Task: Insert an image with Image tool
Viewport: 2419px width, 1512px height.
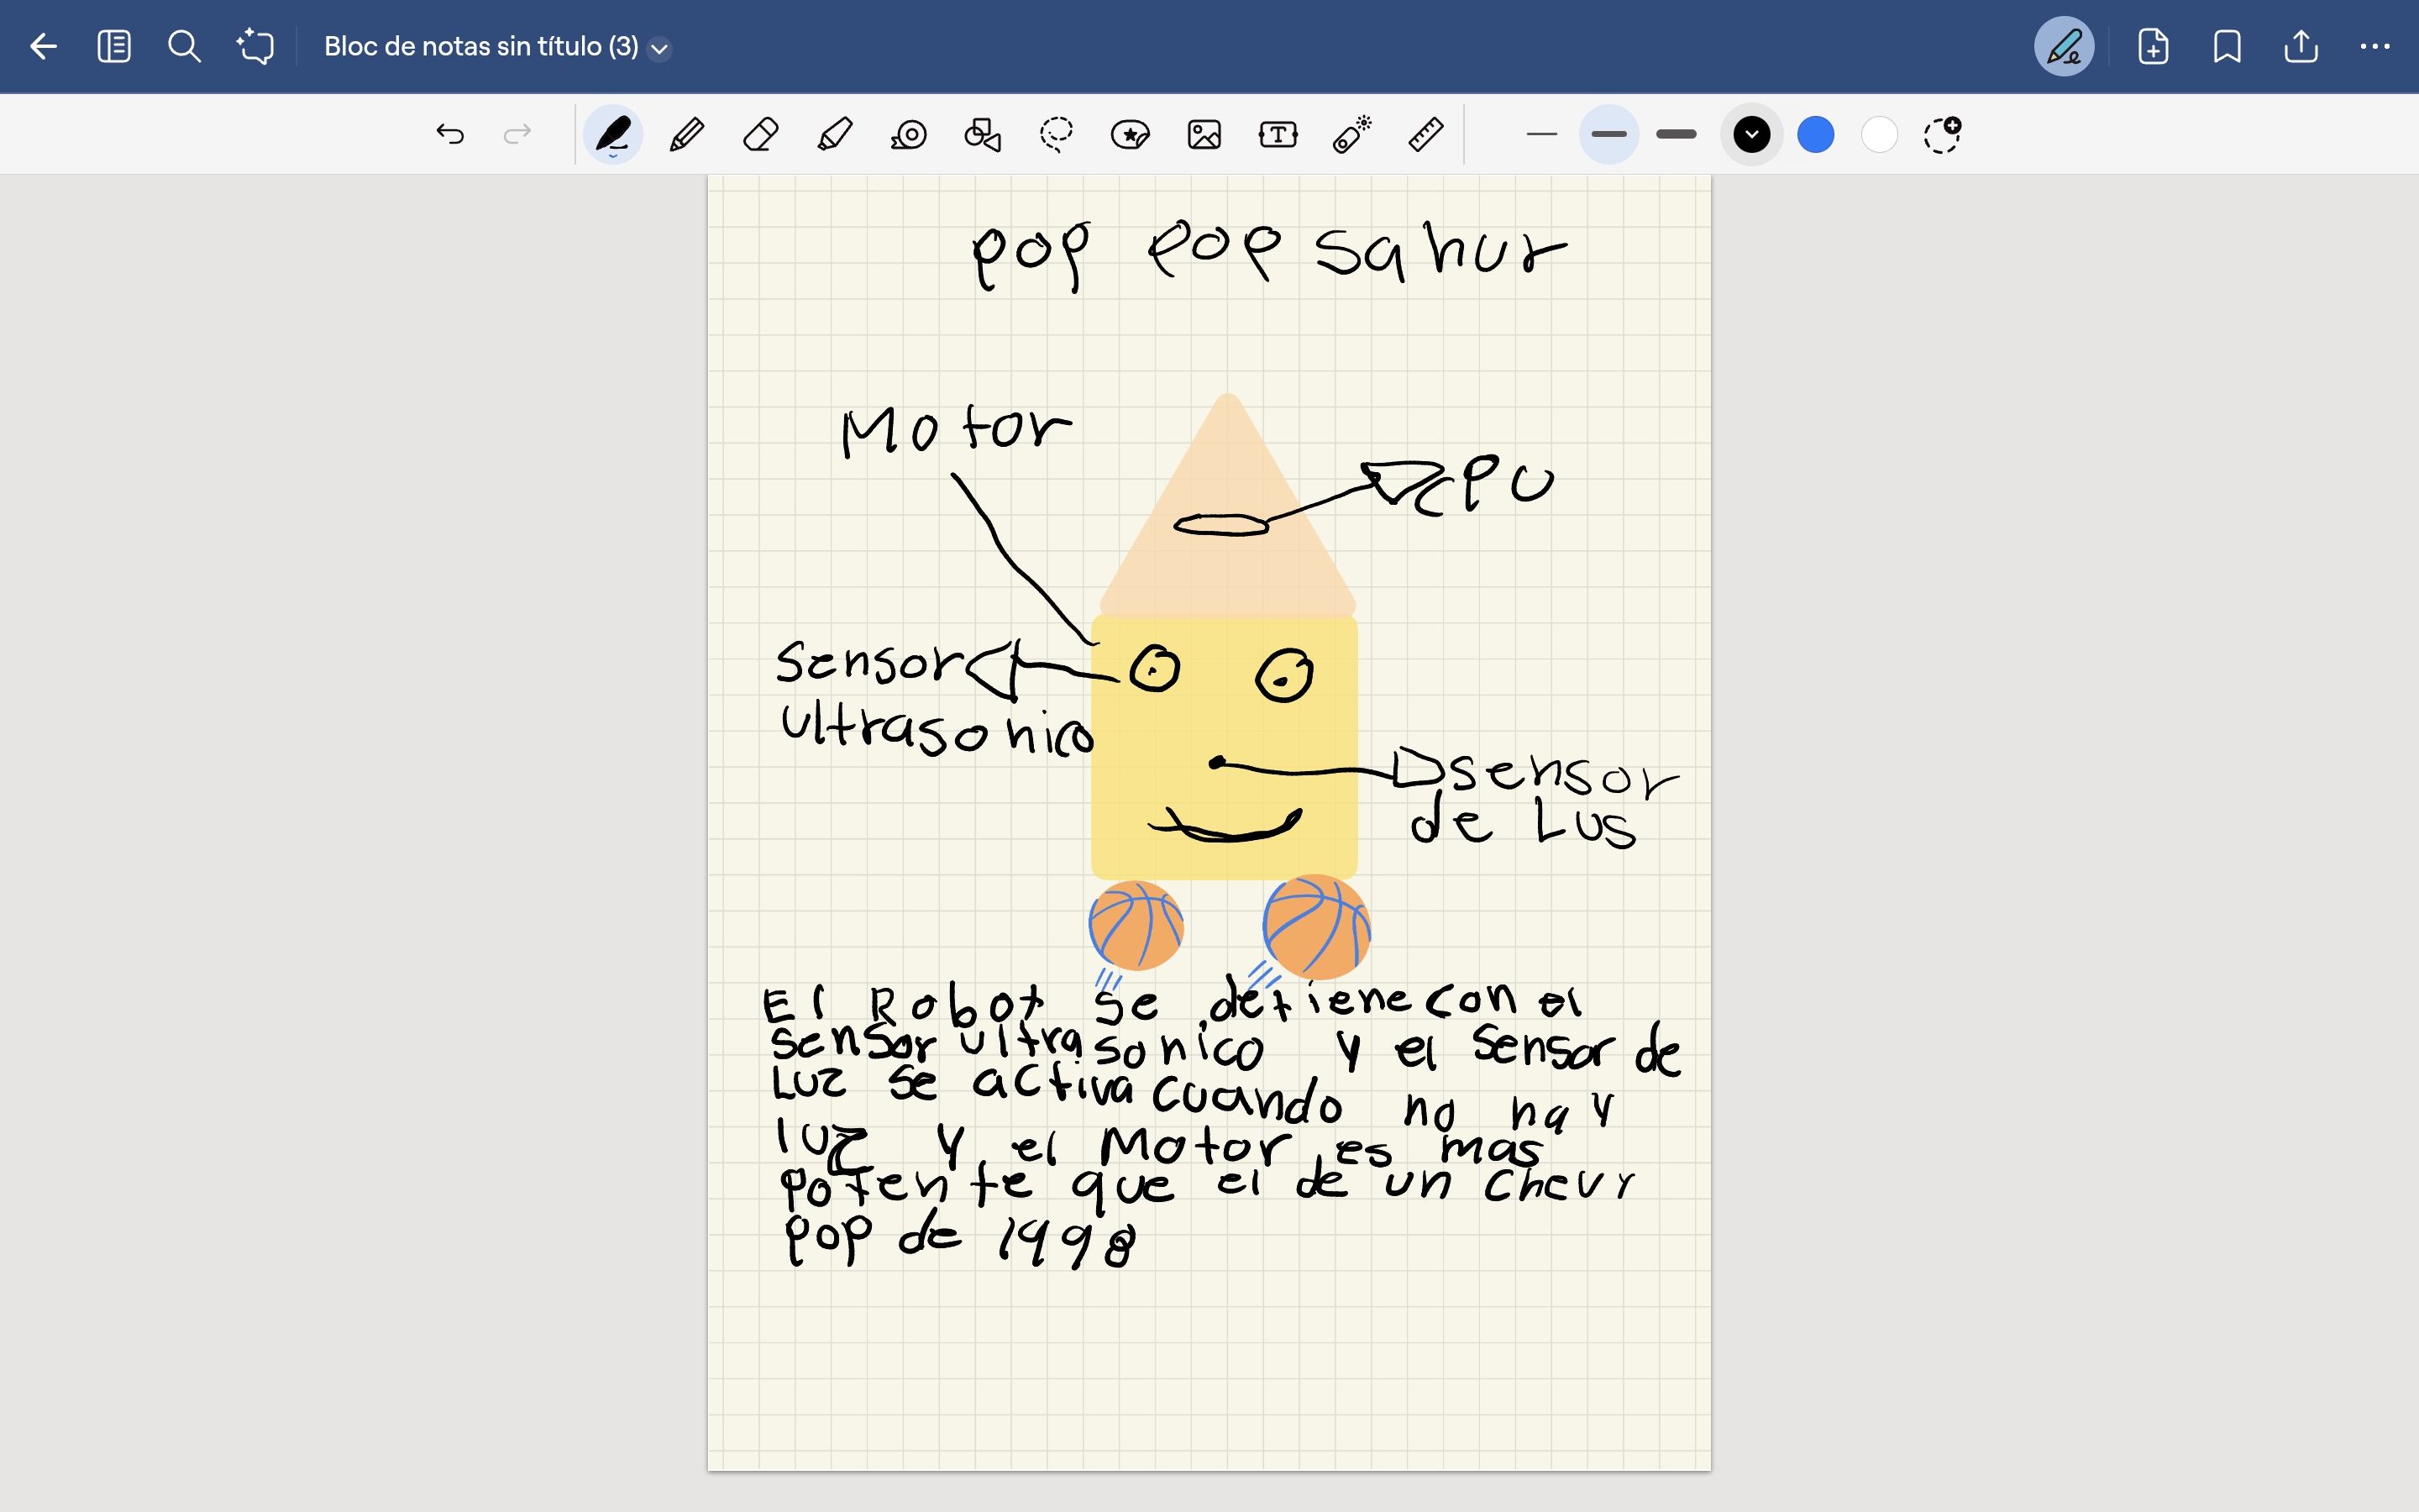Action: [x=1204, y=134]
